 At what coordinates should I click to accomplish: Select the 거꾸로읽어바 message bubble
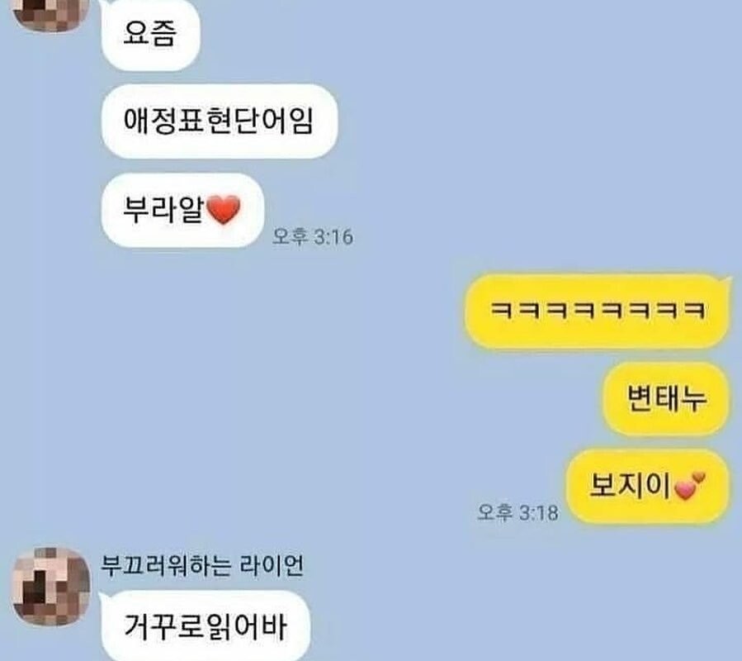[x=206, y=626]
